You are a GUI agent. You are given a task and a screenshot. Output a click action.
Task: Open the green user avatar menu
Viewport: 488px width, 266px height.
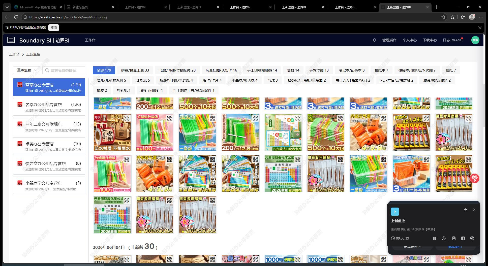pos(475,40)
